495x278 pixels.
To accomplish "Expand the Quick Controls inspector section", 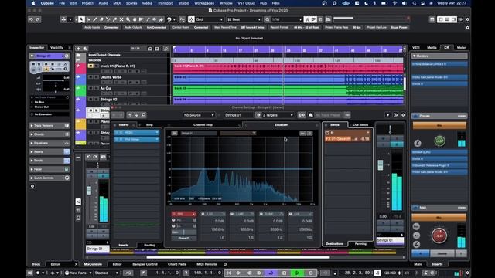I will coord(49,178).
